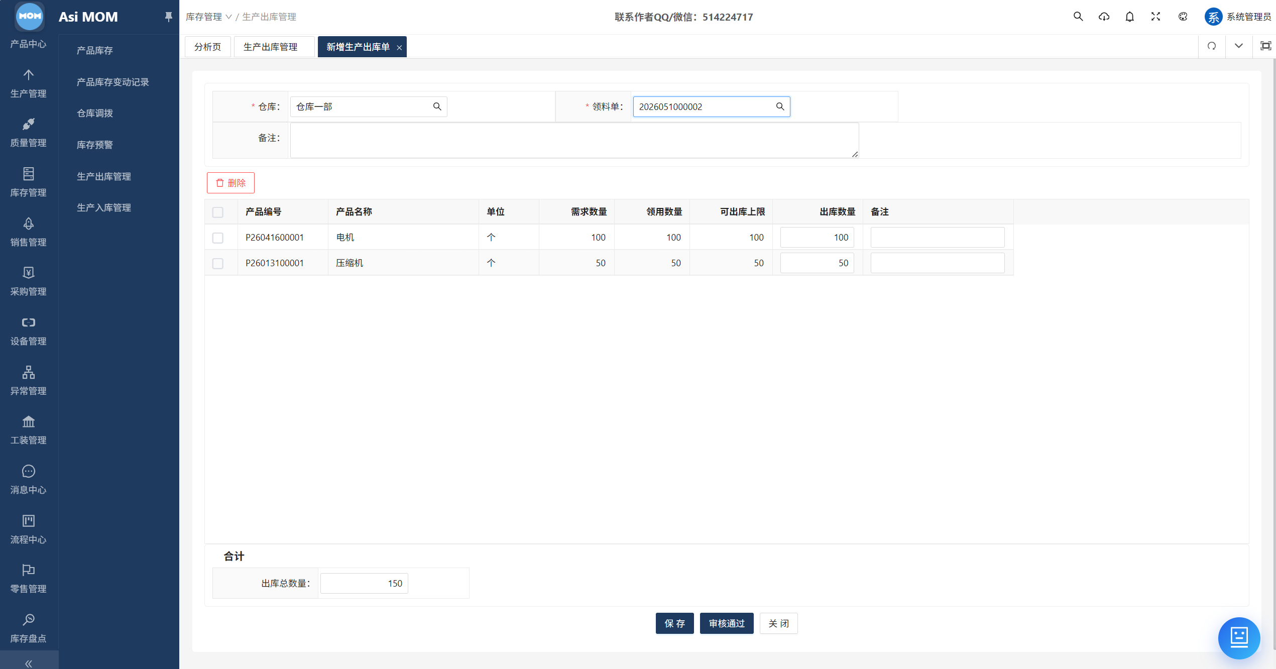Open 产品库存 submenu item

[x=94, y=50]
